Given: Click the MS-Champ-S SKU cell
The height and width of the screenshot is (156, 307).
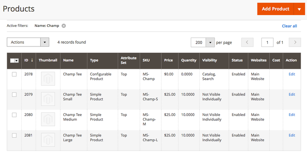Looking at the screenshot, I should [150, 99].
